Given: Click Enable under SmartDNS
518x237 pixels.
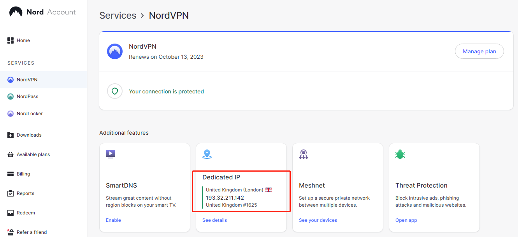Looking at the screenshot, I should tap(113, 220).
